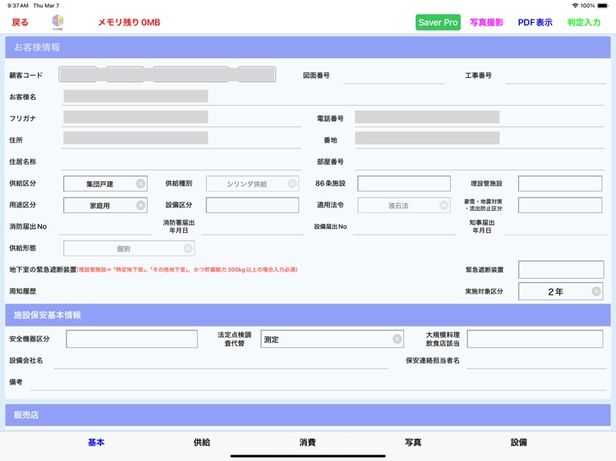The width and height of the screenshot is (616, 461).
Task: Tap the 保安連絡担当者名 input field
Action: coord(536,360)
